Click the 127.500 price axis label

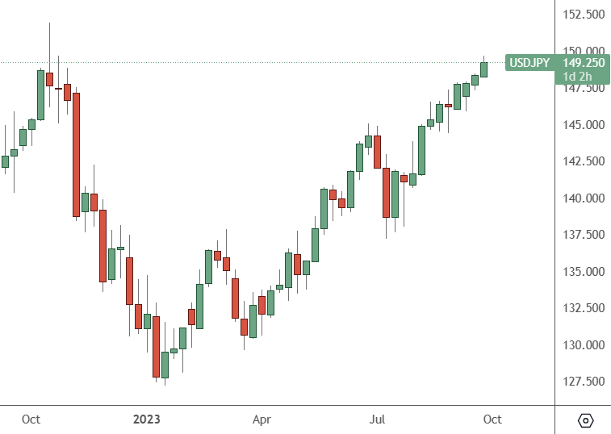pyautogui.click(x=584, y=382)
